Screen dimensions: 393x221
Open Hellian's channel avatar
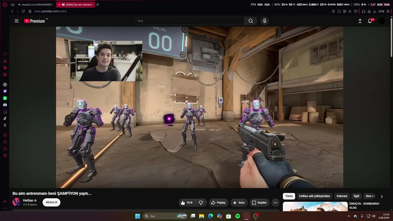point(16,202)
